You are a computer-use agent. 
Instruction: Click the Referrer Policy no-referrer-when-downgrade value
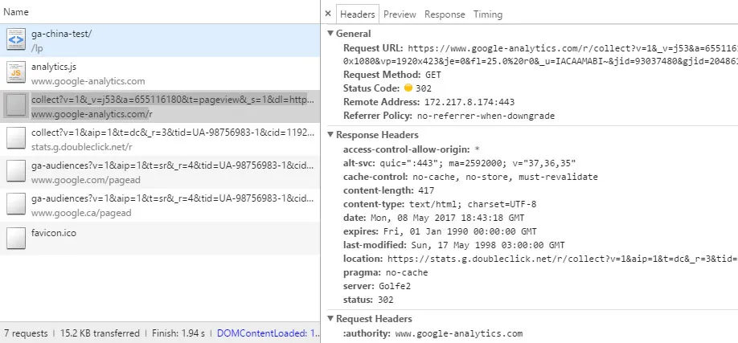click(x=486, y=116)
